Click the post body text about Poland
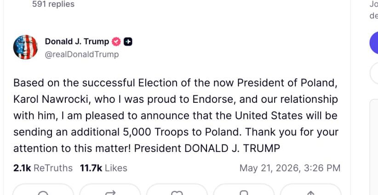Viewport: 378px width, 195px height. pyautogui.click(x=176, y=116)
